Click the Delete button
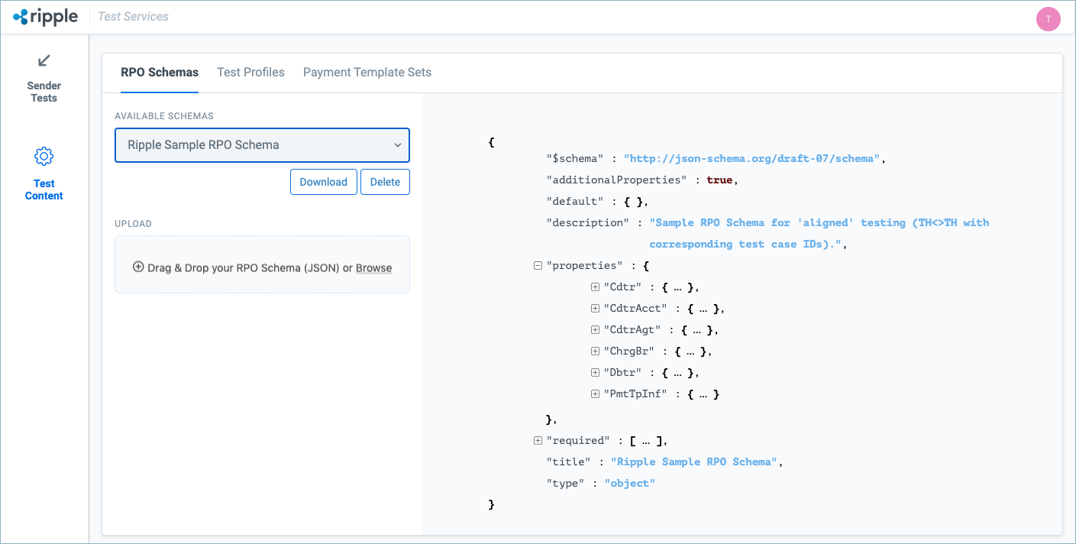 [x=385, y=182]
